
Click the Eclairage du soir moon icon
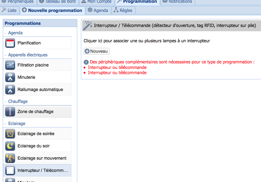coord(10,146)
